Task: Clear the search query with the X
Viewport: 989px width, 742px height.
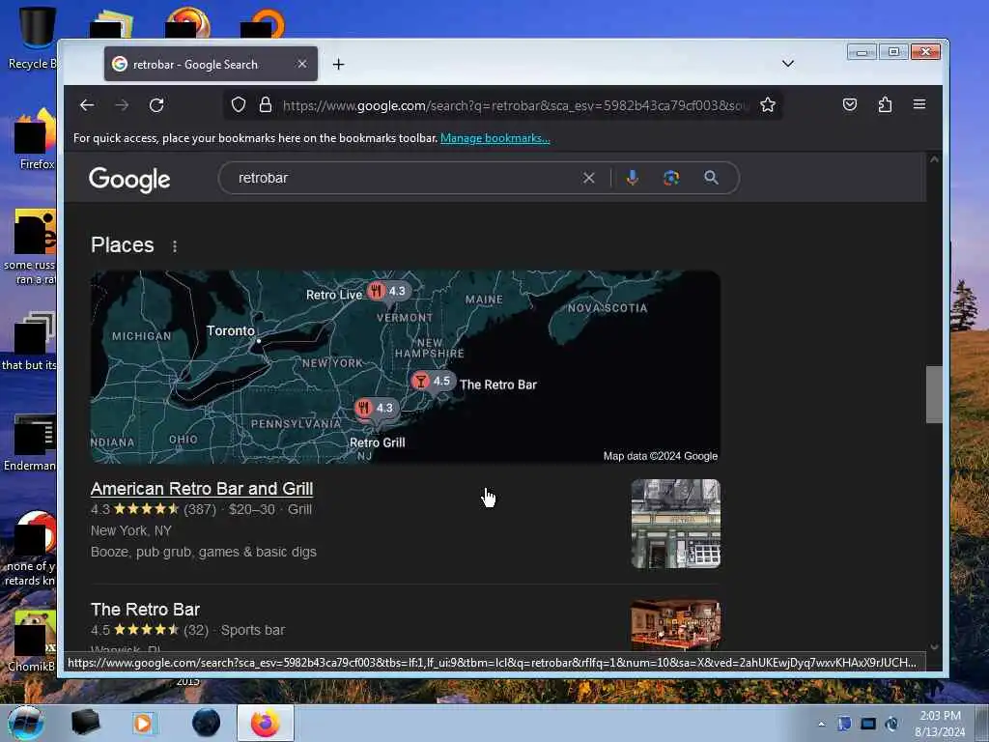Action: click(x=588, y=178)
